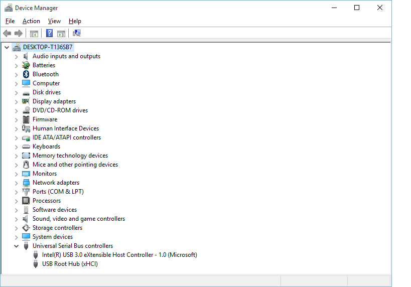This screenshot has height=287, width=411.
Task: Click the Human Interface Devices icon
Action: click(26, 128)
